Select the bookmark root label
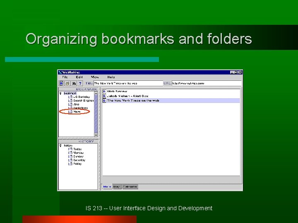This screenshot has height=223, width=298. pyautogui.click(x=70, y=93)
